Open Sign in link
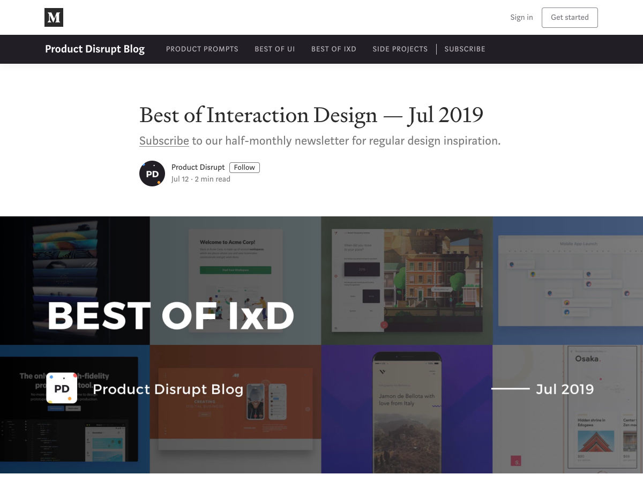Screen dimensions: 643x482 521,17
